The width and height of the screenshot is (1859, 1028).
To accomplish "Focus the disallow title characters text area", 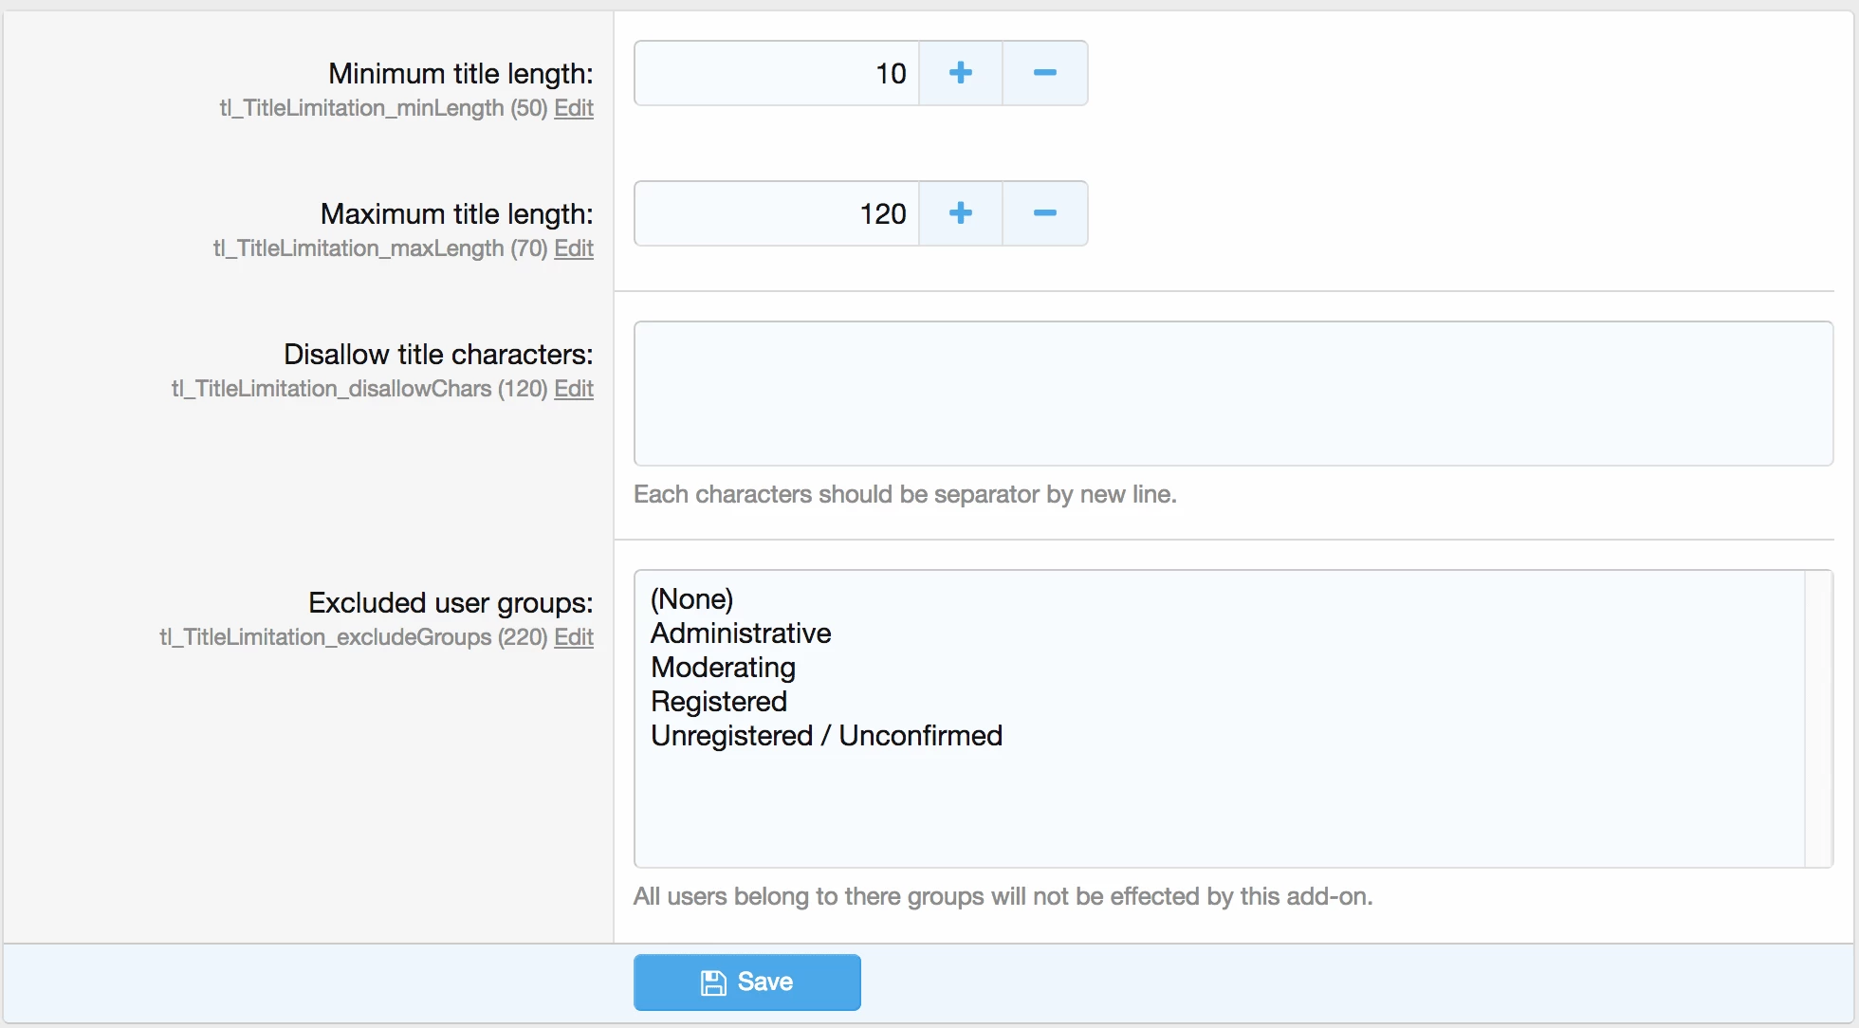I will (1233, 394).
